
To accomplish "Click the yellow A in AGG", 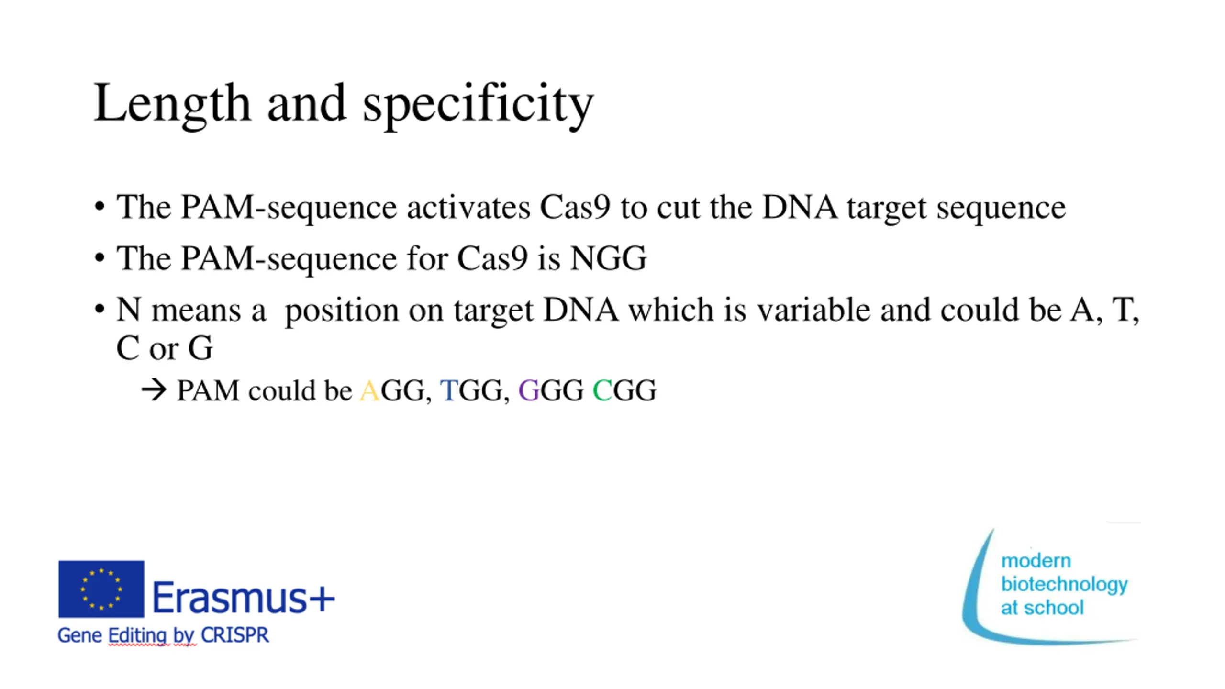I will click(369, 390).
